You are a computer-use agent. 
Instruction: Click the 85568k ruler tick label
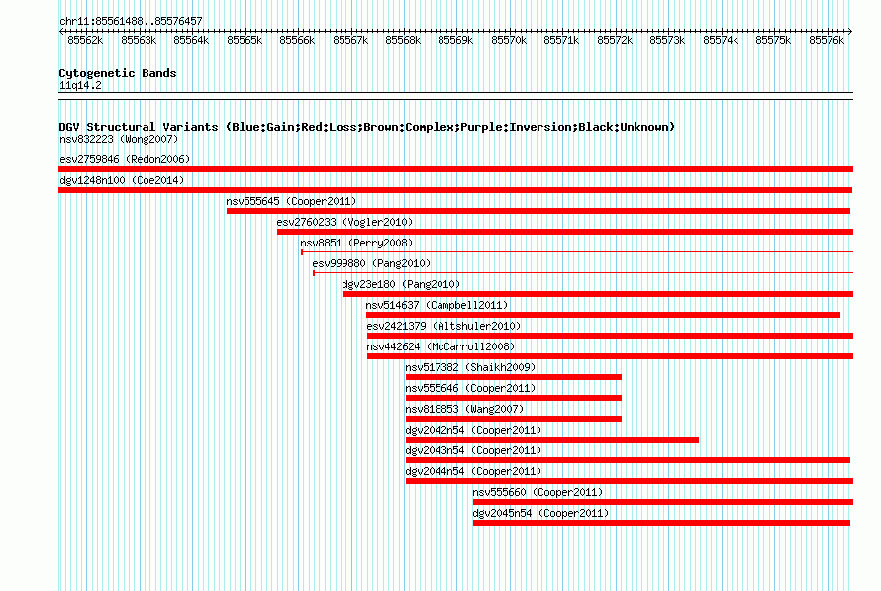(403, 40)
